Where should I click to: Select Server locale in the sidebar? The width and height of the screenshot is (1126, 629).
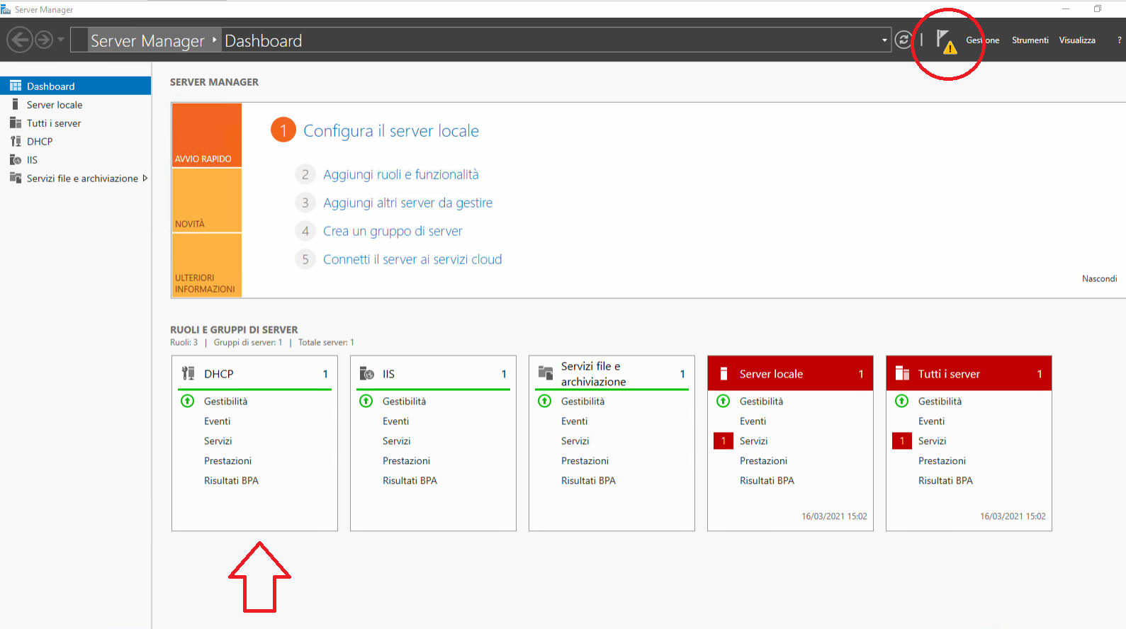coord(75,104)
